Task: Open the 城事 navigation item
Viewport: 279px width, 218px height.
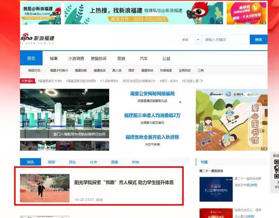Action: click(54, 59)
